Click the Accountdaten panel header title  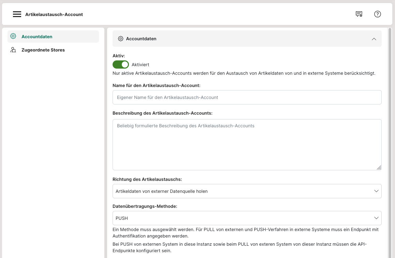(141, 39)
